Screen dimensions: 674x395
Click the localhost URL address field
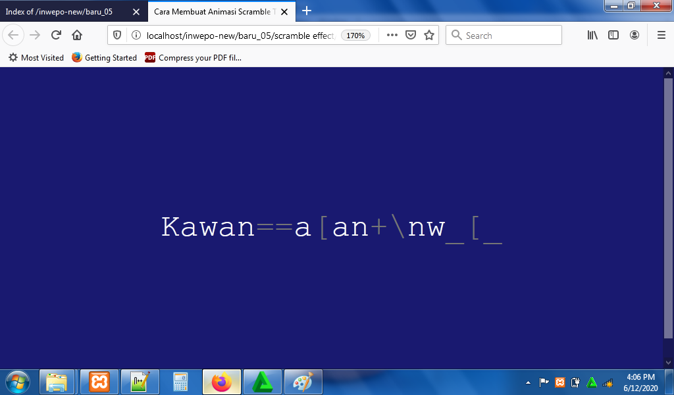coord(240,36)
